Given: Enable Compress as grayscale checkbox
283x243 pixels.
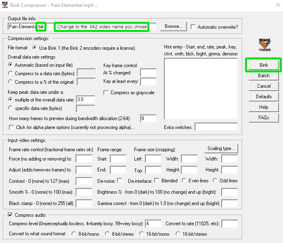Looking at the screenshot, I should tap(106, 93).
